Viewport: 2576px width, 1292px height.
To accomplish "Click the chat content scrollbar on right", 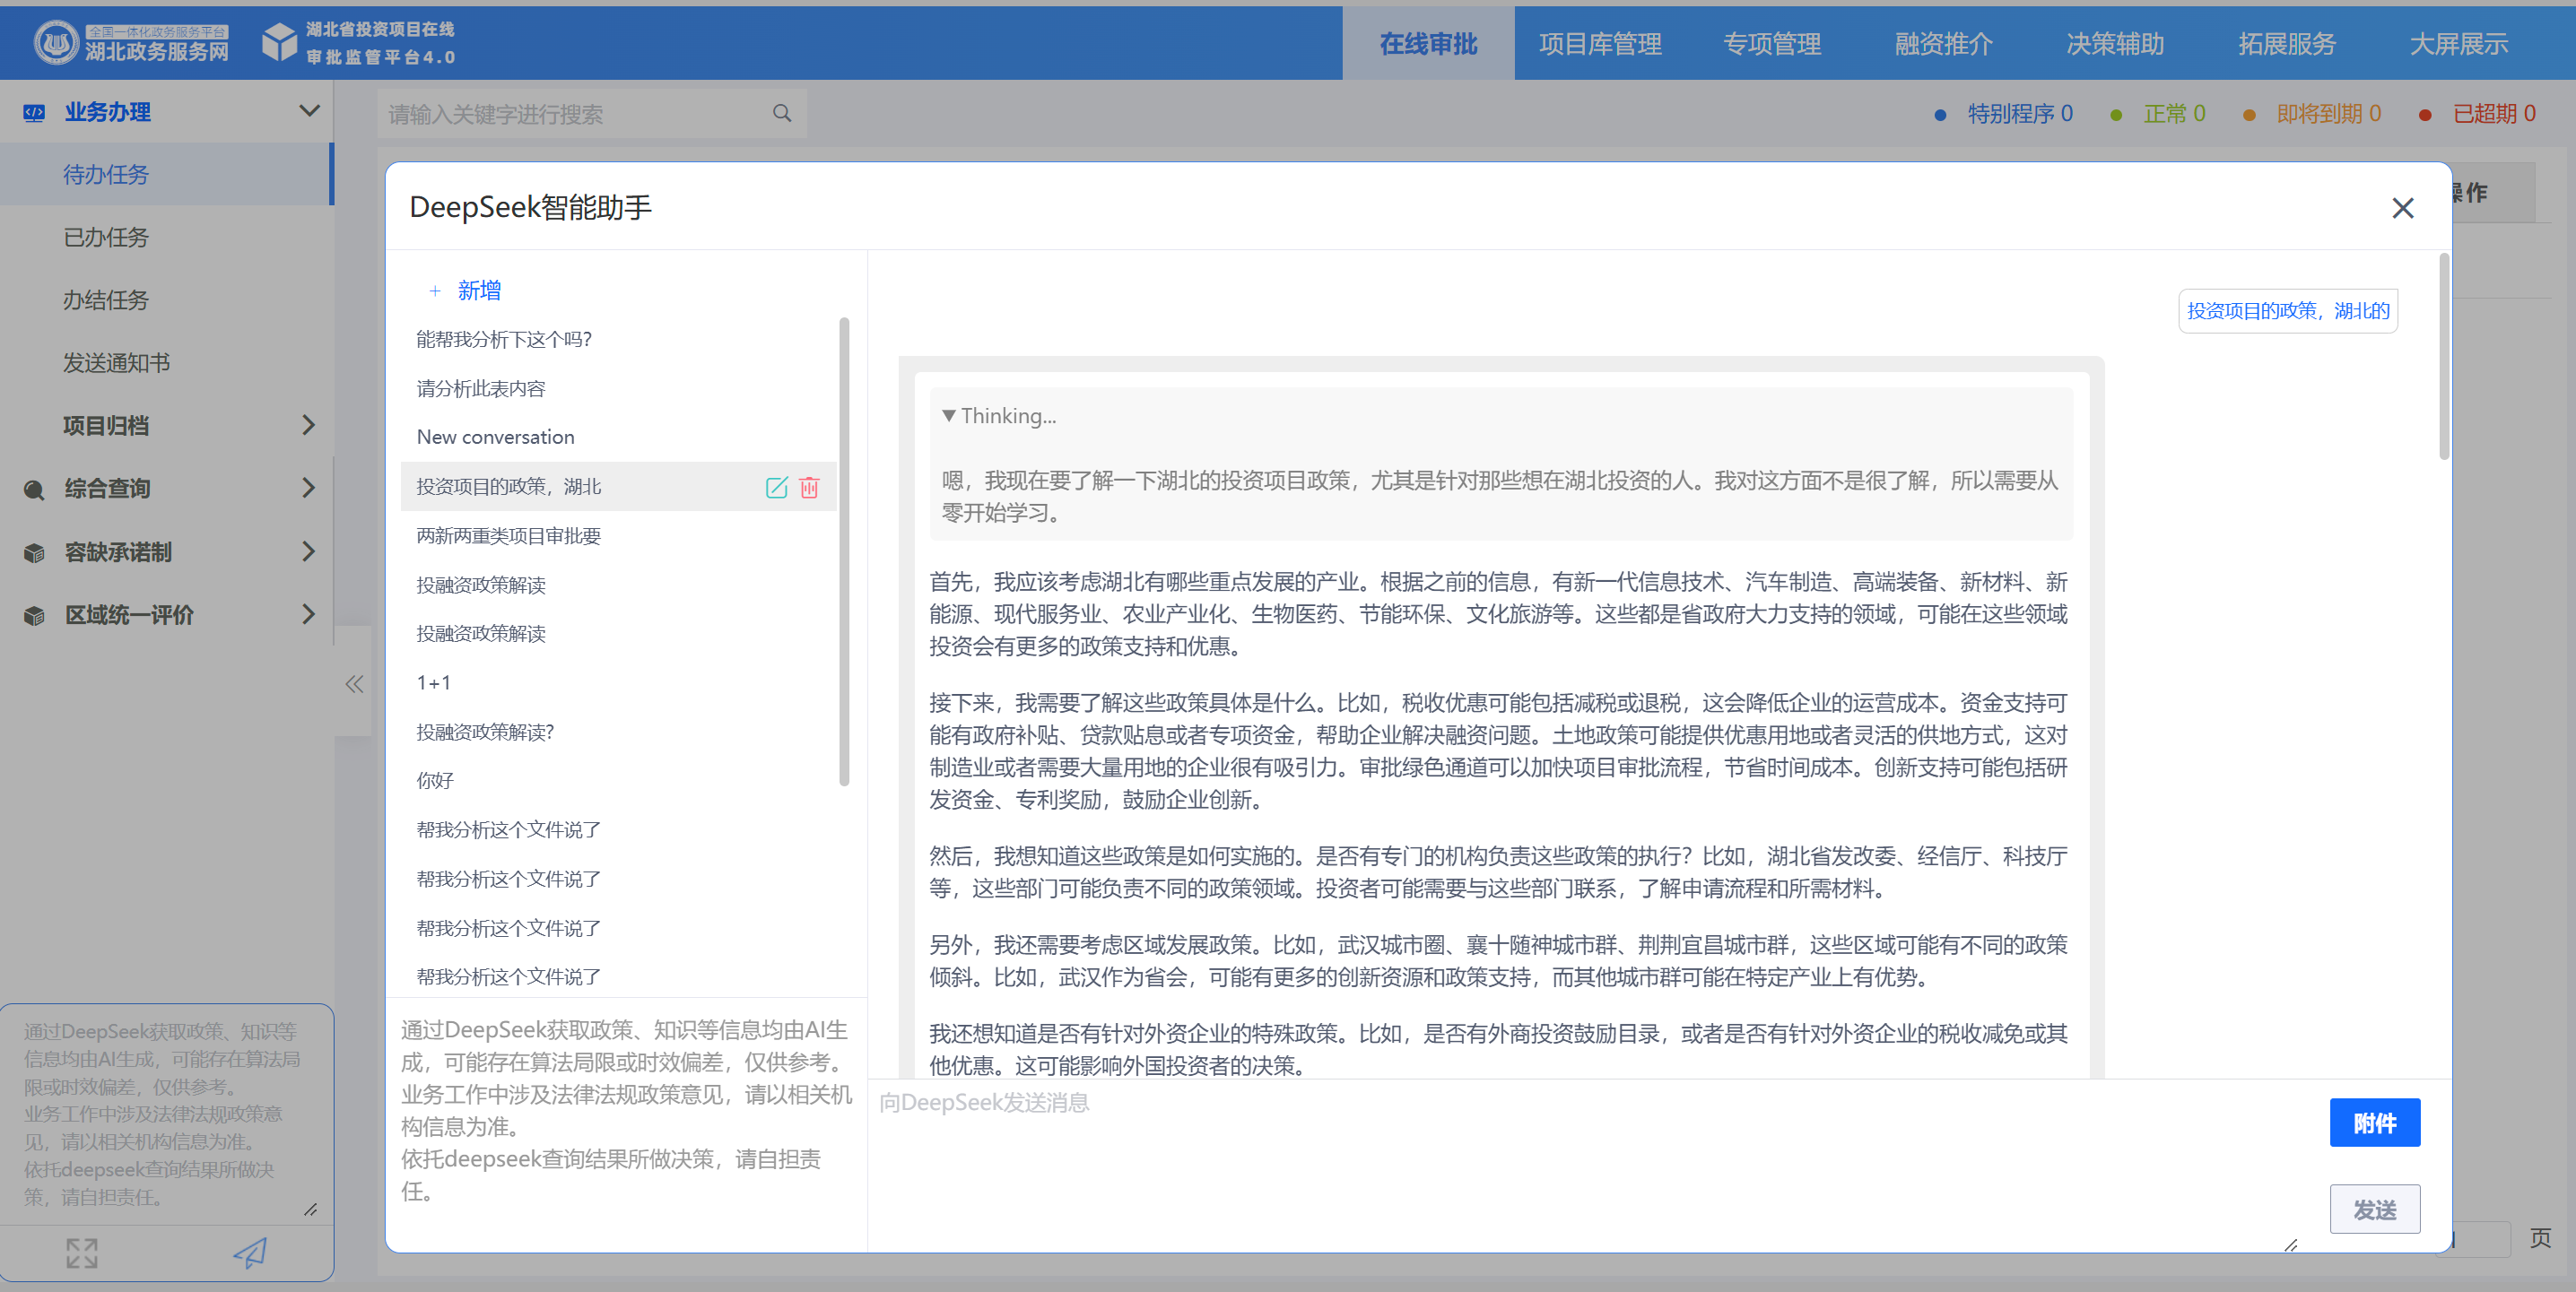I will 2444,357.
